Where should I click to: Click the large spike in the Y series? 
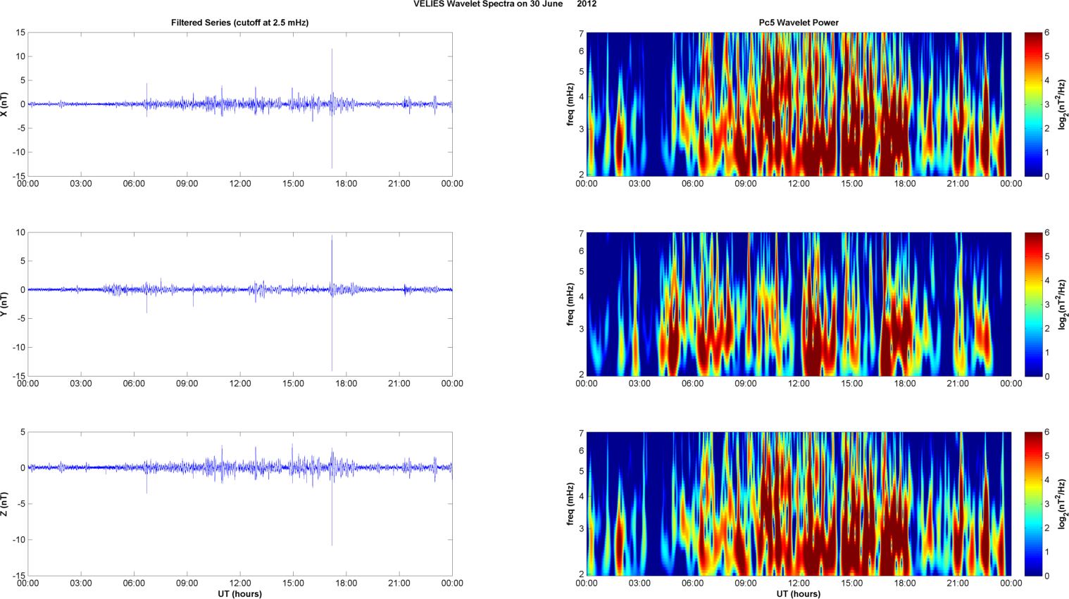(332, 304)
